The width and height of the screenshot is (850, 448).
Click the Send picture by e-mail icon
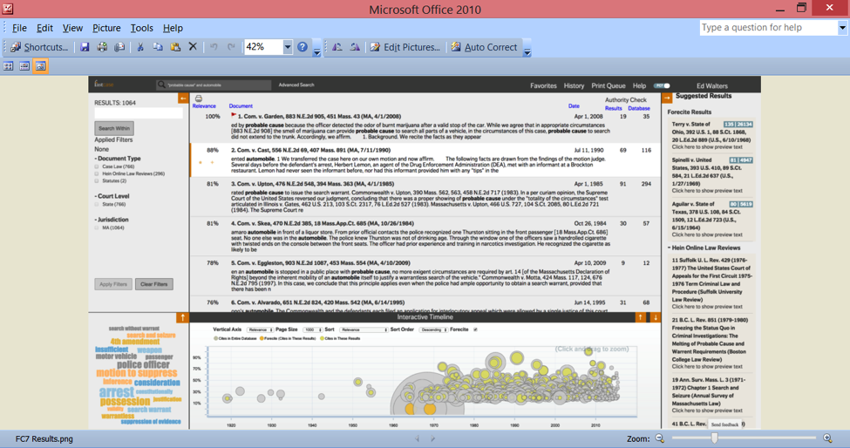[119, 47]
